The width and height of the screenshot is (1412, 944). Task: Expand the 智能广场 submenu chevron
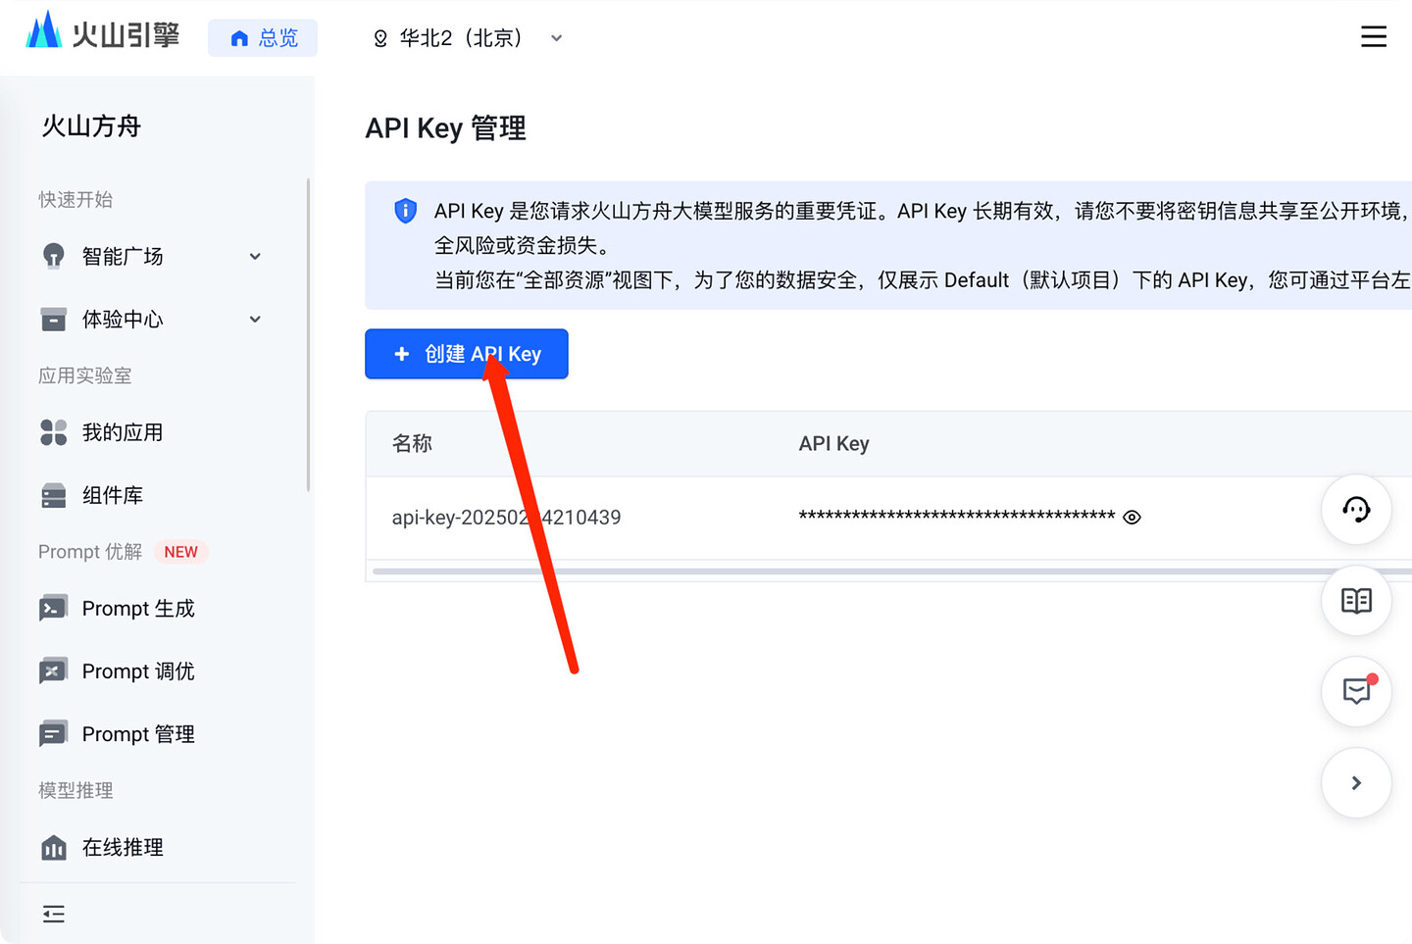[x=255, y=257]
